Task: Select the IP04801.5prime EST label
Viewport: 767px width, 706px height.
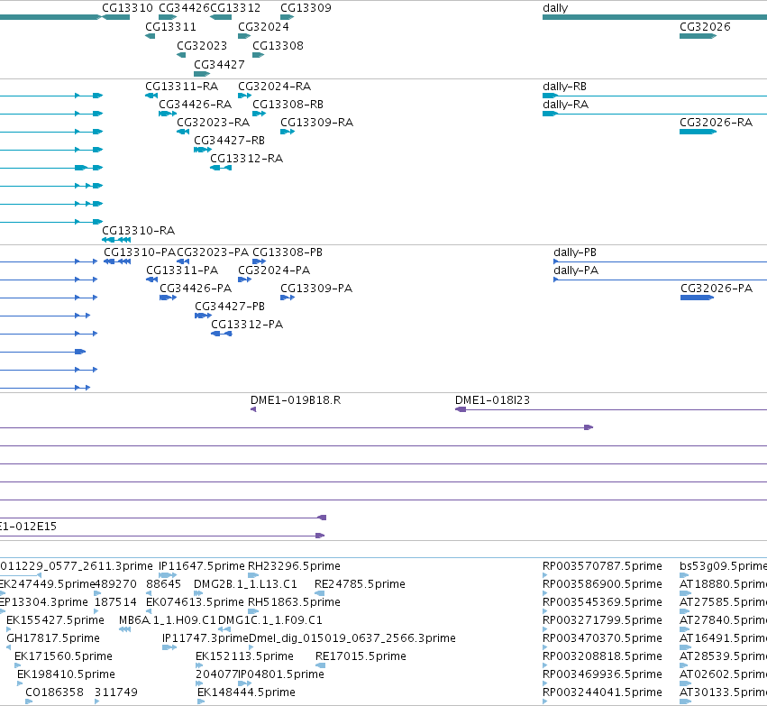Action: [281, 674]
